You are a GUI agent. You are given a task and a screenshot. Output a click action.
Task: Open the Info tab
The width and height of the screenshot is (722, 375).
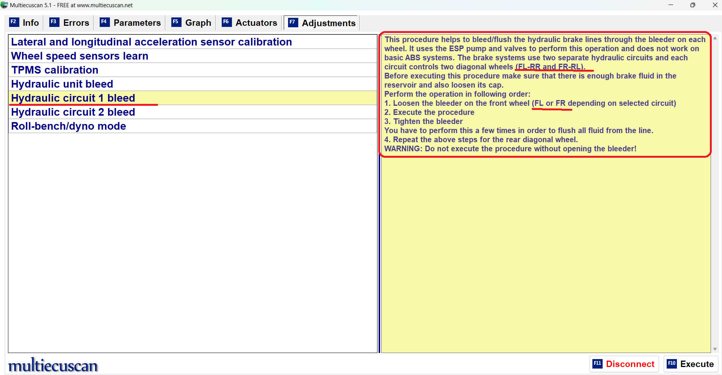[24, 23]
